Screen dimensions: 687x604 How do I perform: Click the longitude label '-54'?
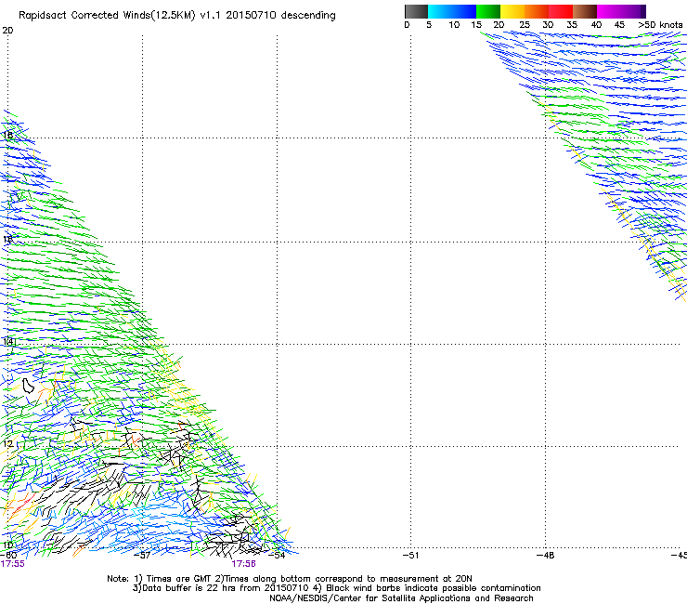(277, 556)
